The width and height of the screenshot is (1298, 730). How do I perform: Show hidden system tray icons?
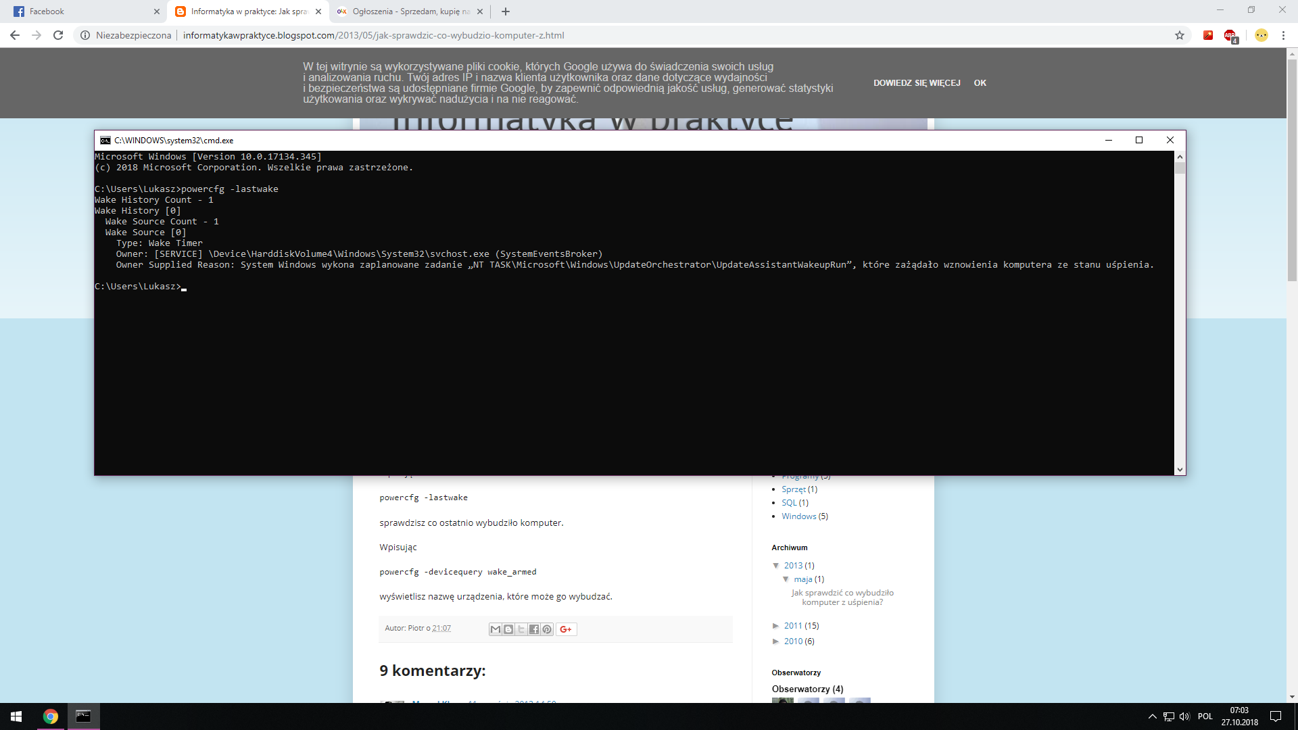[1153, 716]
